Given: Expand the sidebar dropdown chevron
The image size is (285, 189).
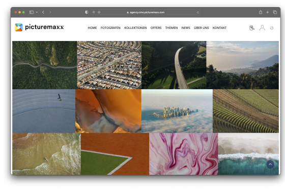Looking at the screenshot, I should [37, 12].
